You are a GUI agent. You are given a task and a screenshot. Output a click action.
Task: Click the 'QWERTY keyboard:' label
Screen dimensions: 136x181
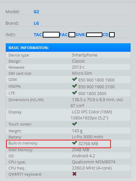pos(25,174)
